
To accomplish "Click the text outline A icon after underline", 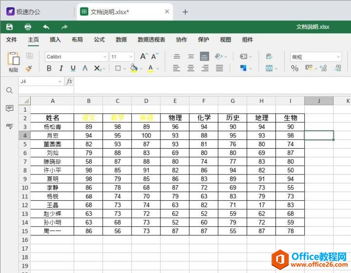I will coord(85,68).
